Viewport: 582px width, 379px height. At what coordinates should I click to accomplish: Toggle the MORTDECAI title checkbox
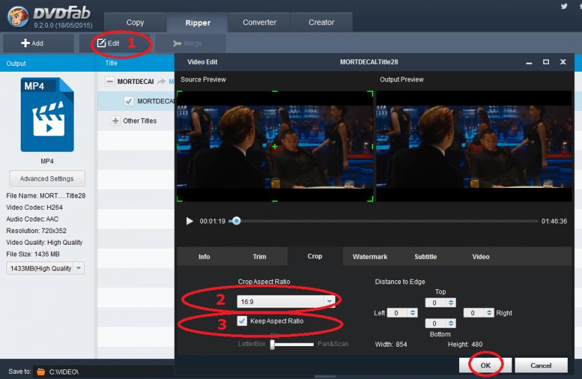click(x=129, y=101)
